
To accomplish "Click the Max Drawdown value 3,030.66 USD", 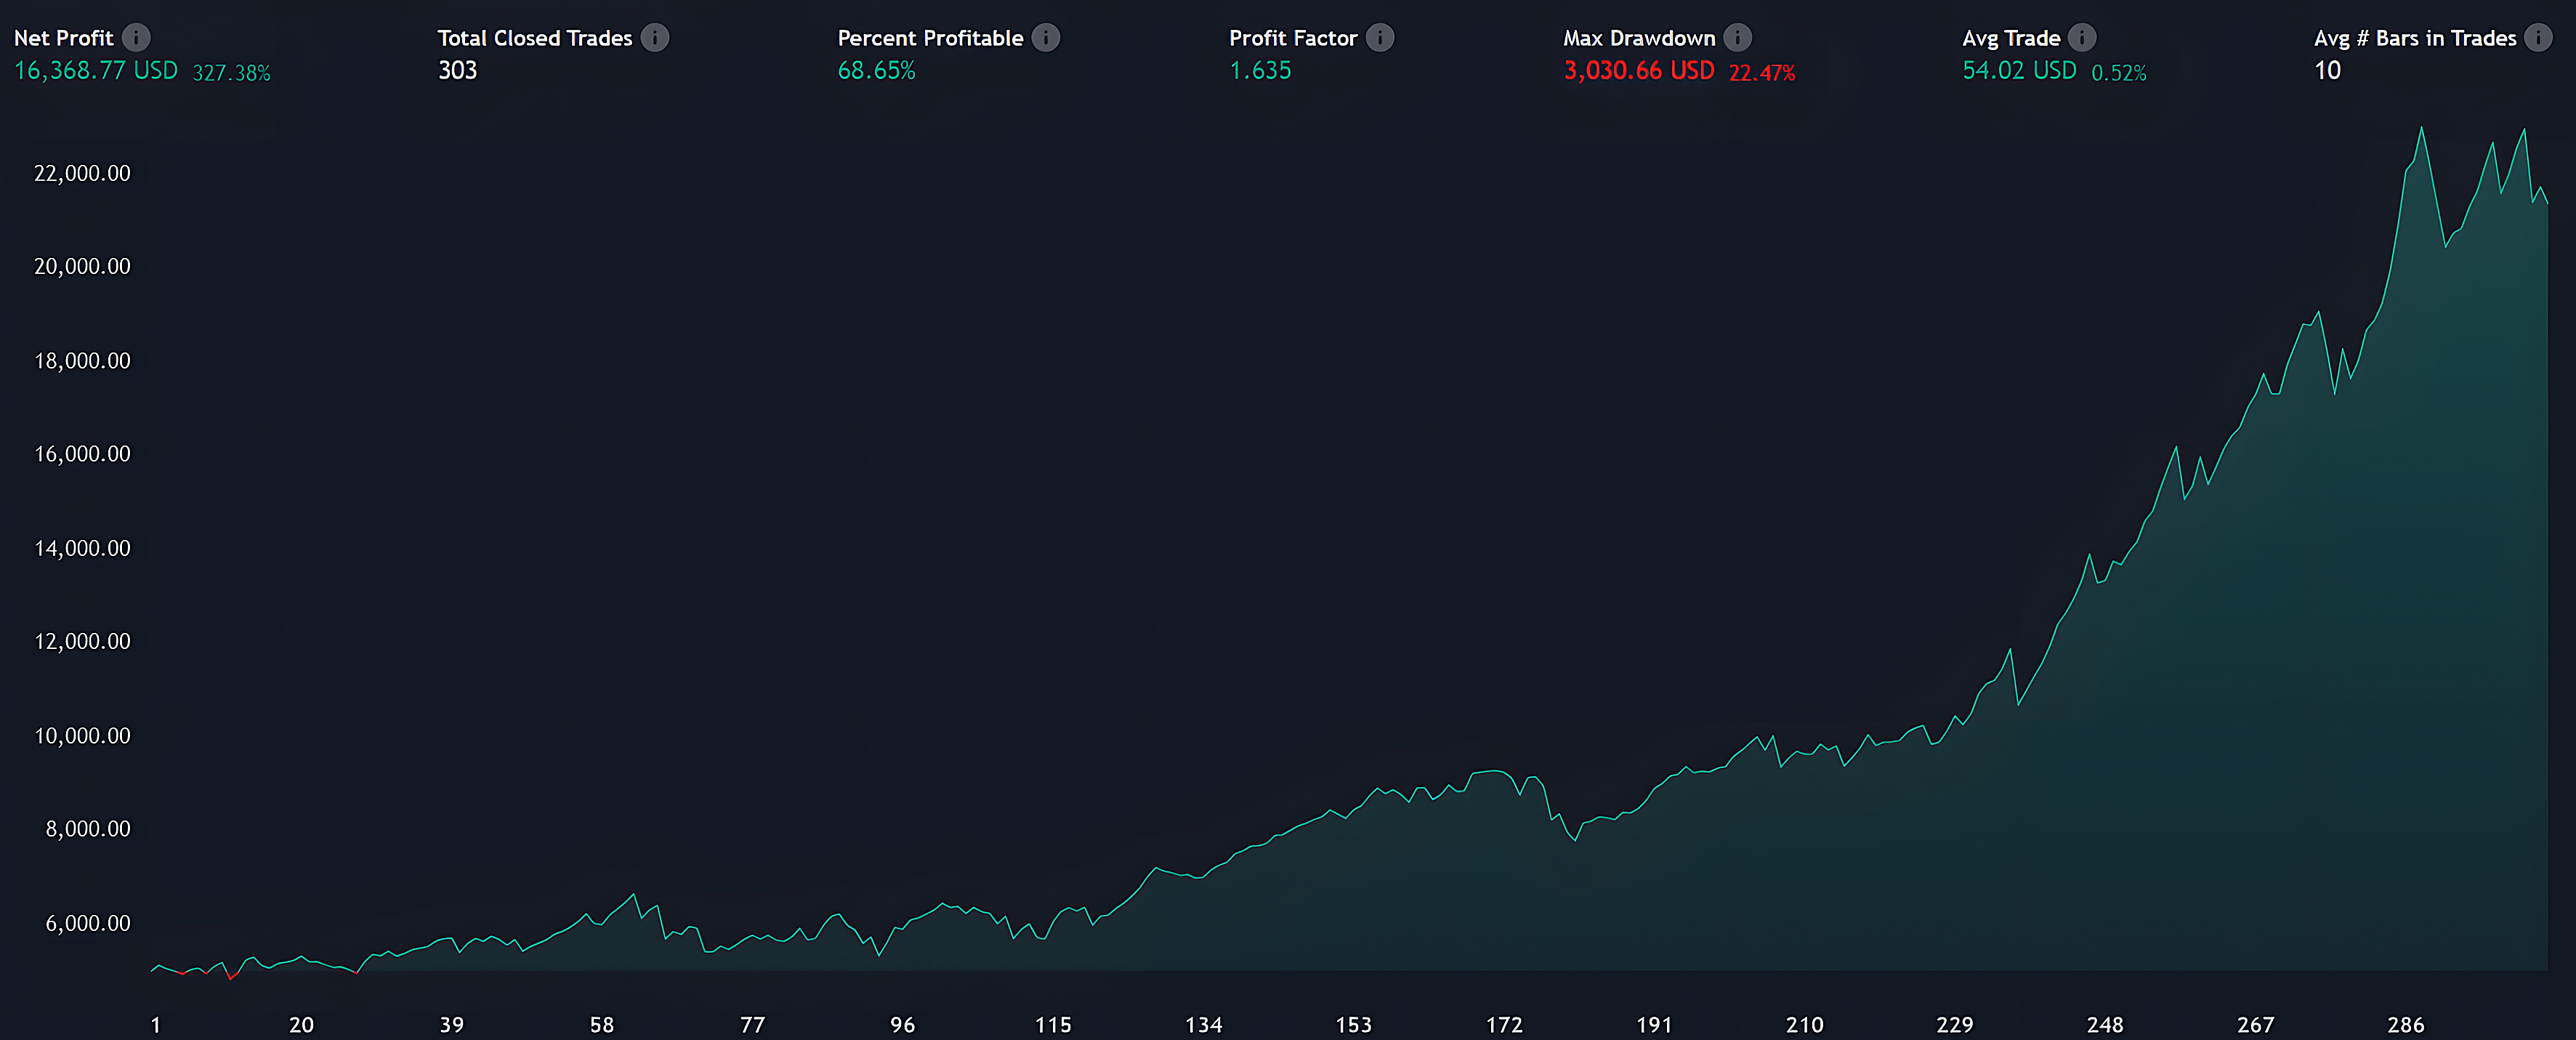I will pos(1639,71).
